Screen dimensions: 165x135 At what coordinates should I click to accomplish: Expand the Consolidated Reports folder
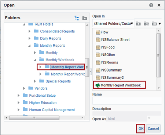29,31
